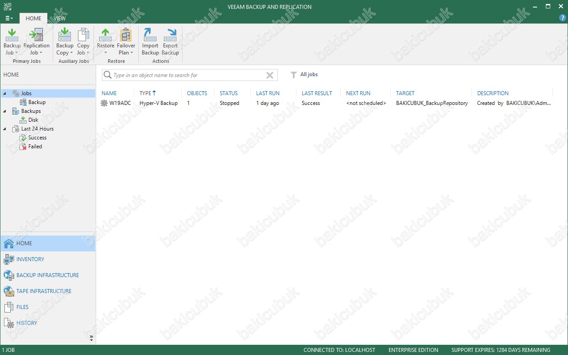Click the Success last result cell
The image size is (568, 355).
[x=311, y=103]
